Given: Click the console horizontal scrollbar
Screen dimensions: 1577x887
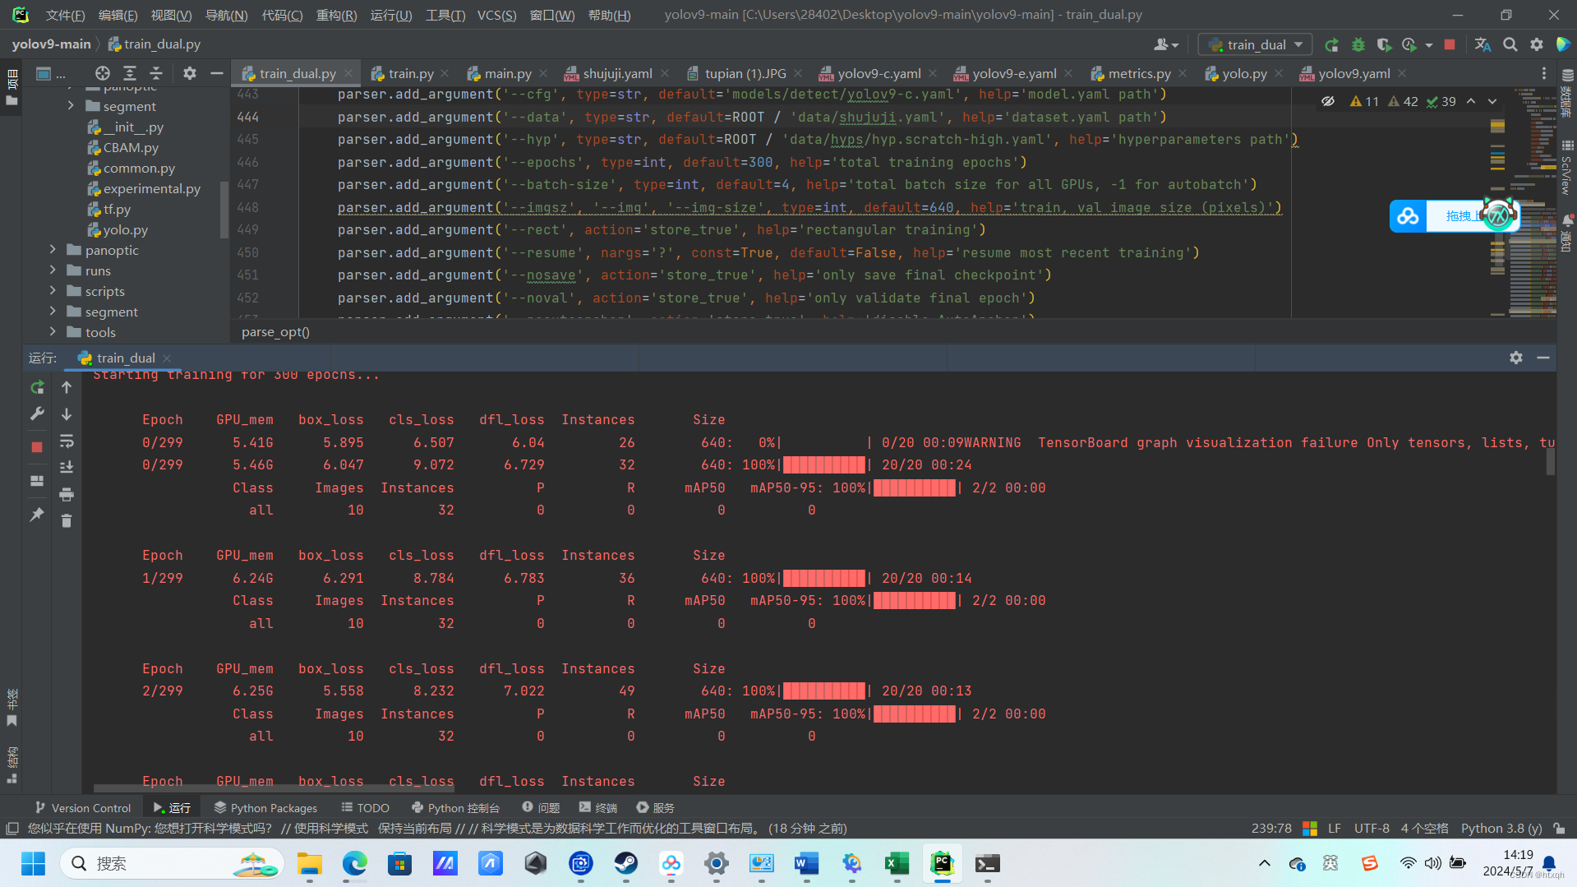Looking at the screenshot, I should coord(273,788).
